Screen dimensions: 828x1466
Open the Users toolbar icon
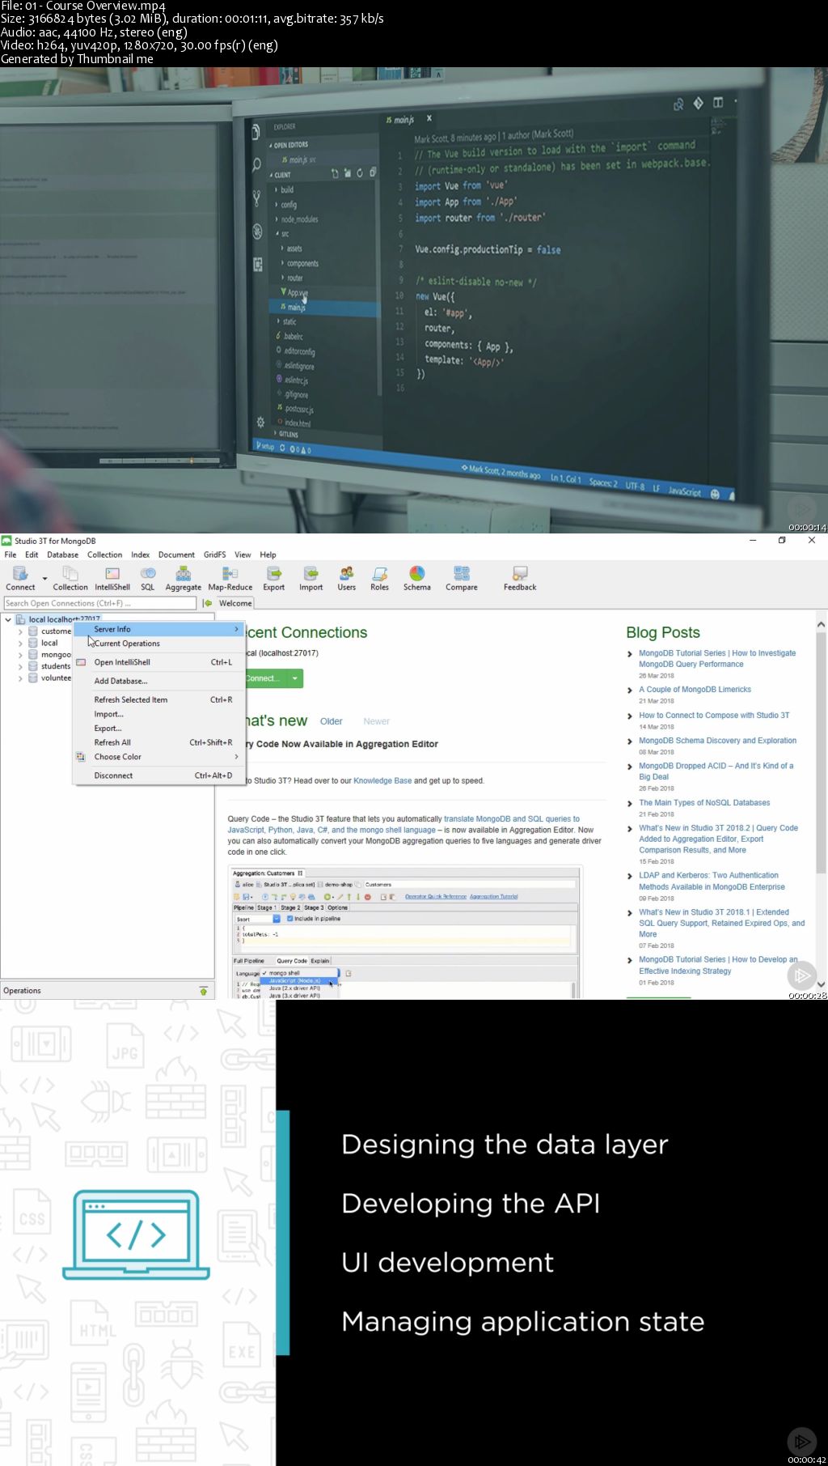[x=347, y=574]
